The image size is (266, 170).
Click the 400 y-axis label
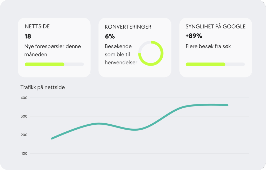24,98
